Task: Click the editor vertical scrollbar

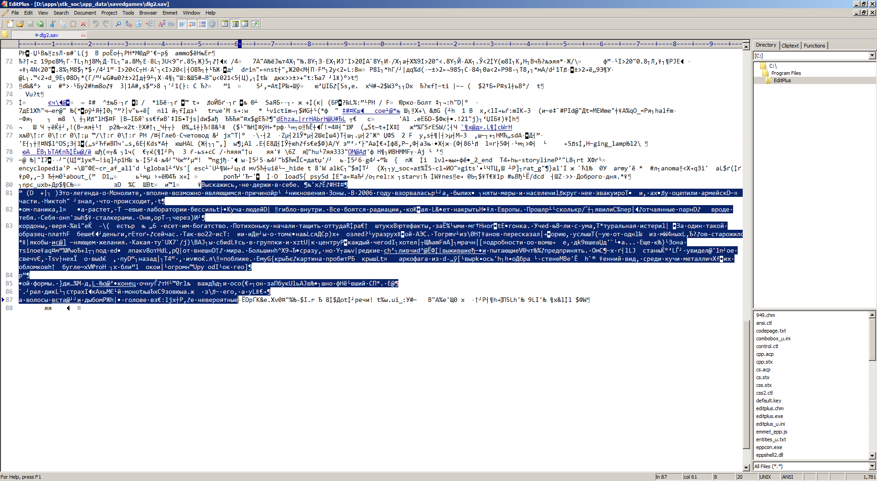Action: [746, 256]
